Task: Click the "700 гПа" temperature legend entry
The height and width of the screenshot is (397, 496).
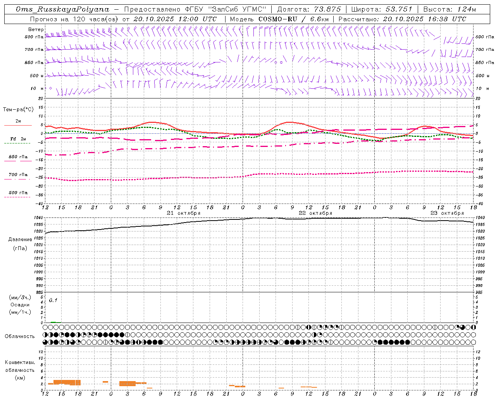Action: (18, 175)
